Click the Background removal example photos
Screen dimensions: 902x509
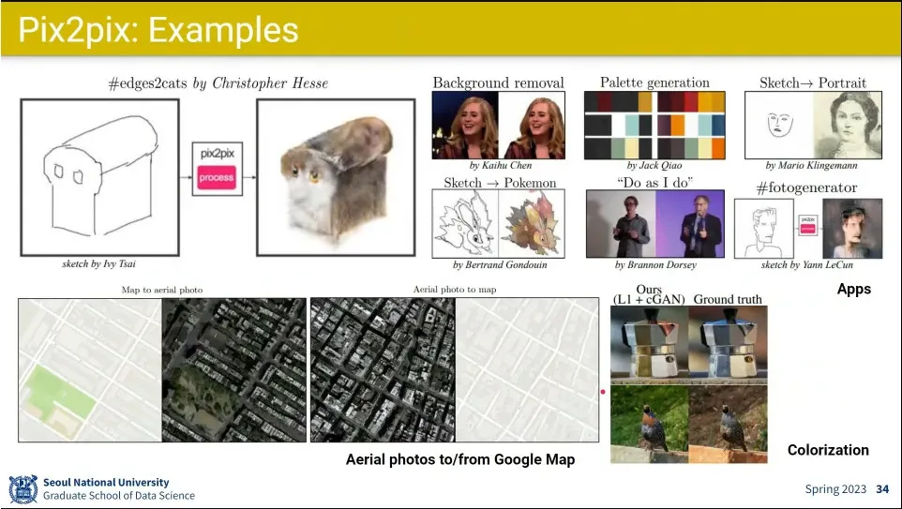498,125
